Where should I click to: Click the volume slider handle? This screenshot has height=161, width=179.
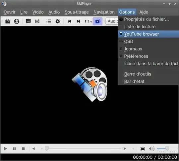(167, 148)
